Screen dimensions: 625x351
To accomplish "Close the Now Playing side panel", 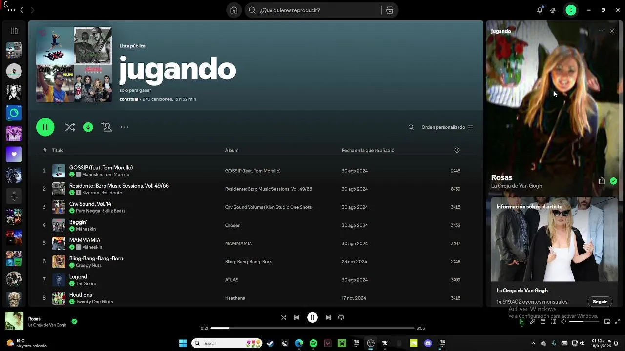I will click(x=612, y=31).
